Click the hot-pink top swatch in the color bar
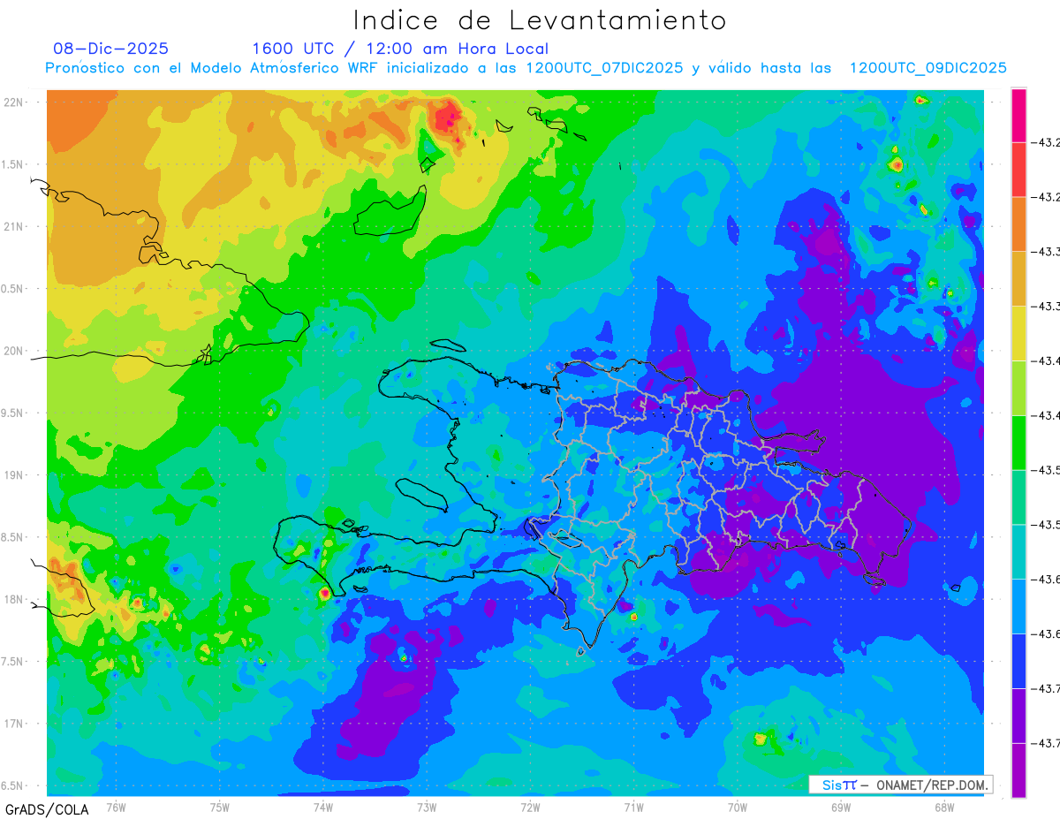Screen dimensions: 1060x819 click(1018, 115)
